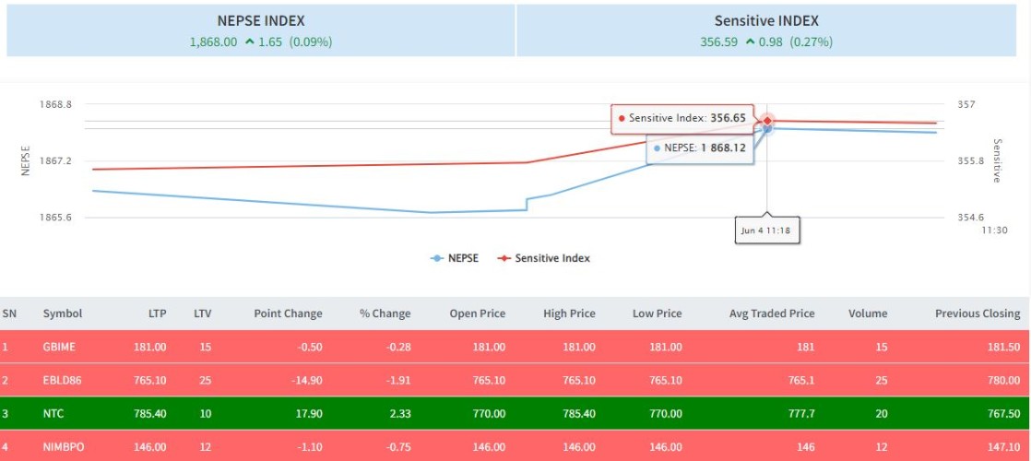The image size is (1031, 461).
Task: Open EBLD86 symbol details
Action: [x=62, y=381]
